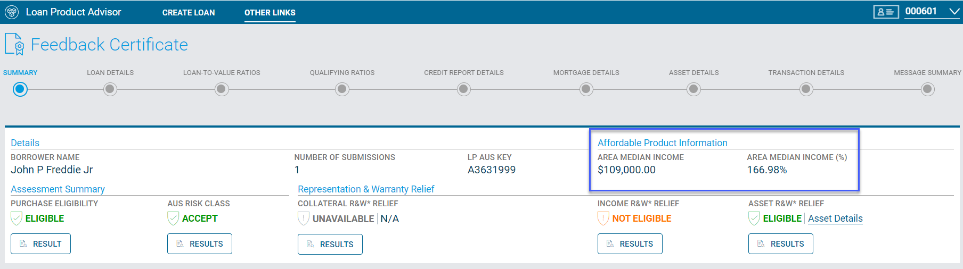Viewport: 963px width, 269px height.
Task: View Income R&W Relief Results button
Action: 630,244
